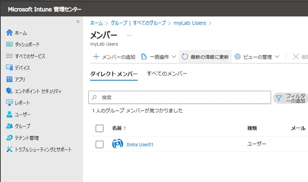Screen dimensions: 308x182
Task: Click the ビューの管理 gear icon
Action: [x=237, y=57]
